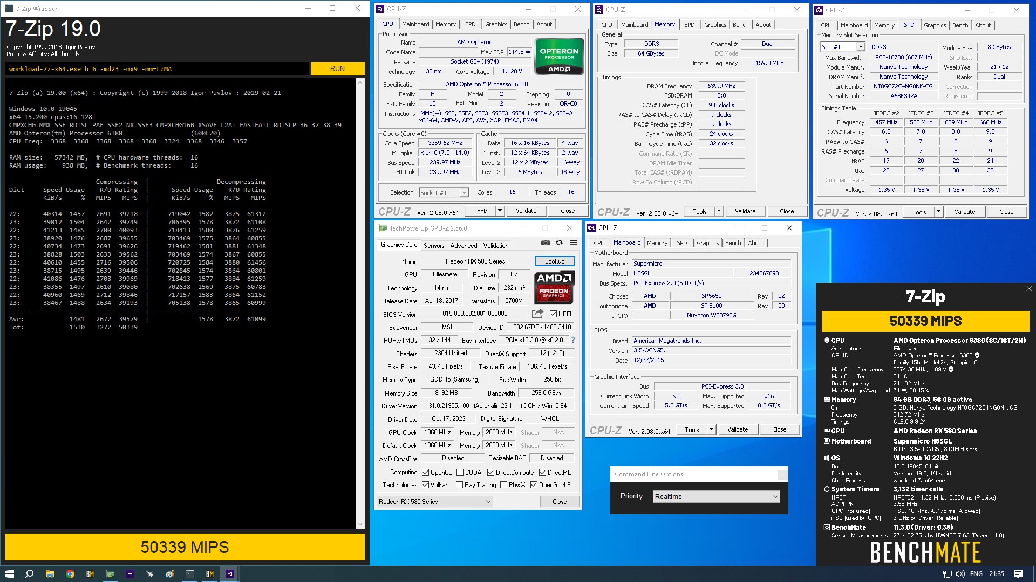Expand Tools arrow in CPU-Z Memory window
The image size is (1036, 582).
click(719, 211)
